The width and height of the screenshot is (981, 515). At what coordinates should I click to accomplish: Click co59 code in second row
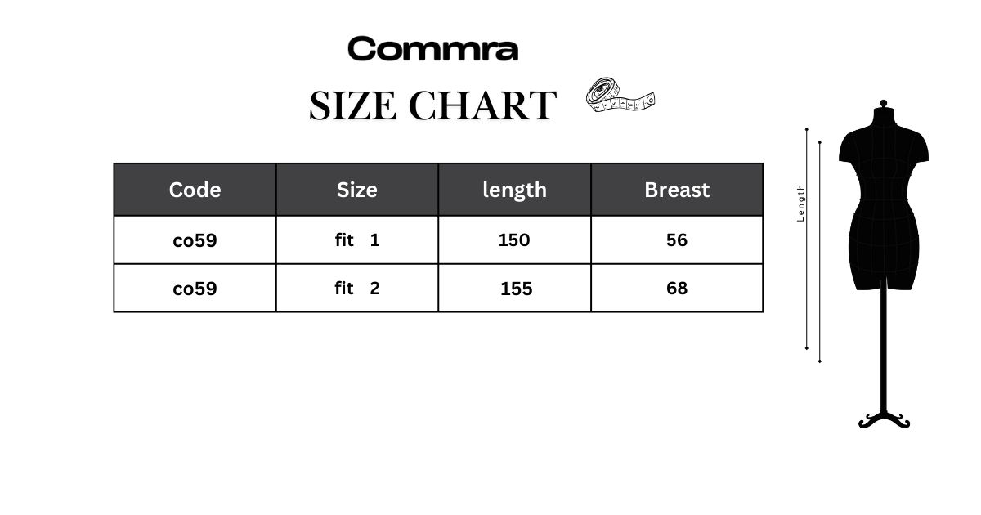pyautogui.click(x=195, y=289)
